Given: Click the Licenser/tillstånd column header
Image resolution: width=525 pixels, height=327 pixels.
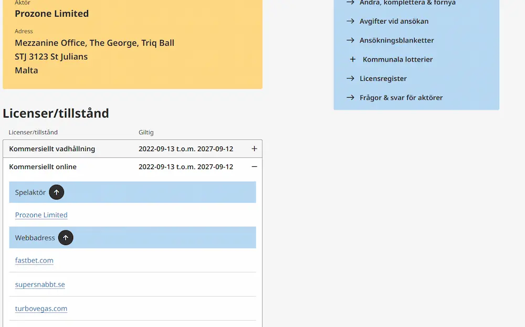Looking at the screenshot, I should (33, 132).
